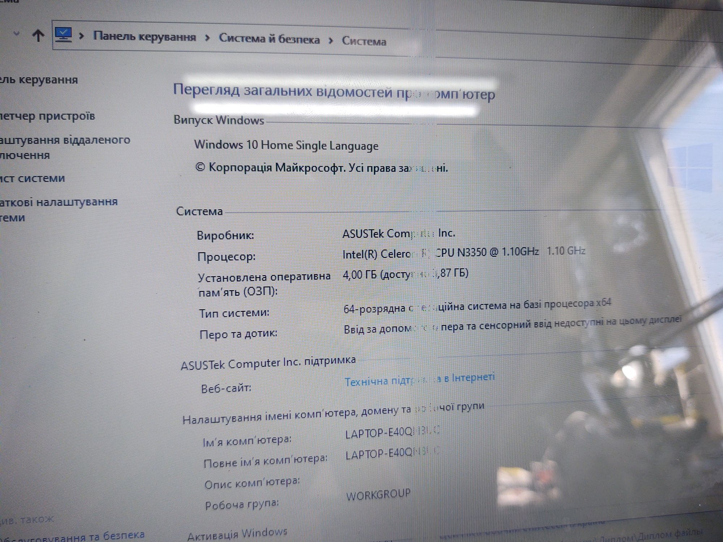Click the Робоча група label
The height and width of the screenshot is (542, 723).
(242, 504)
